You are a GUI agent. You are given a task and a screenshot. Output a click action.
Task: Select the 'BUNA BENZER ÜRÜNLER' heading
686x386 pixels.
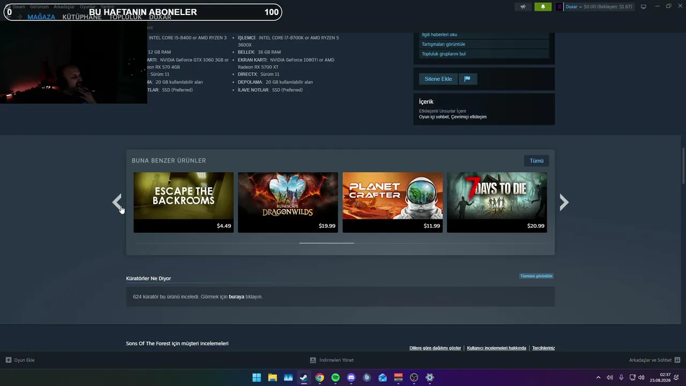tap(169, 161)
